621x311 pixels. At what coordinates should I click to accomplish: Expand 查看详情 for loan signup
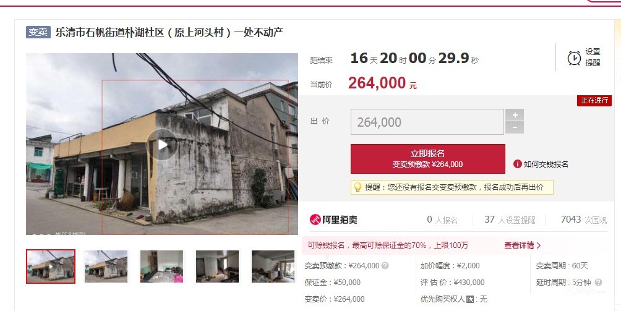[x=523, y=245]
